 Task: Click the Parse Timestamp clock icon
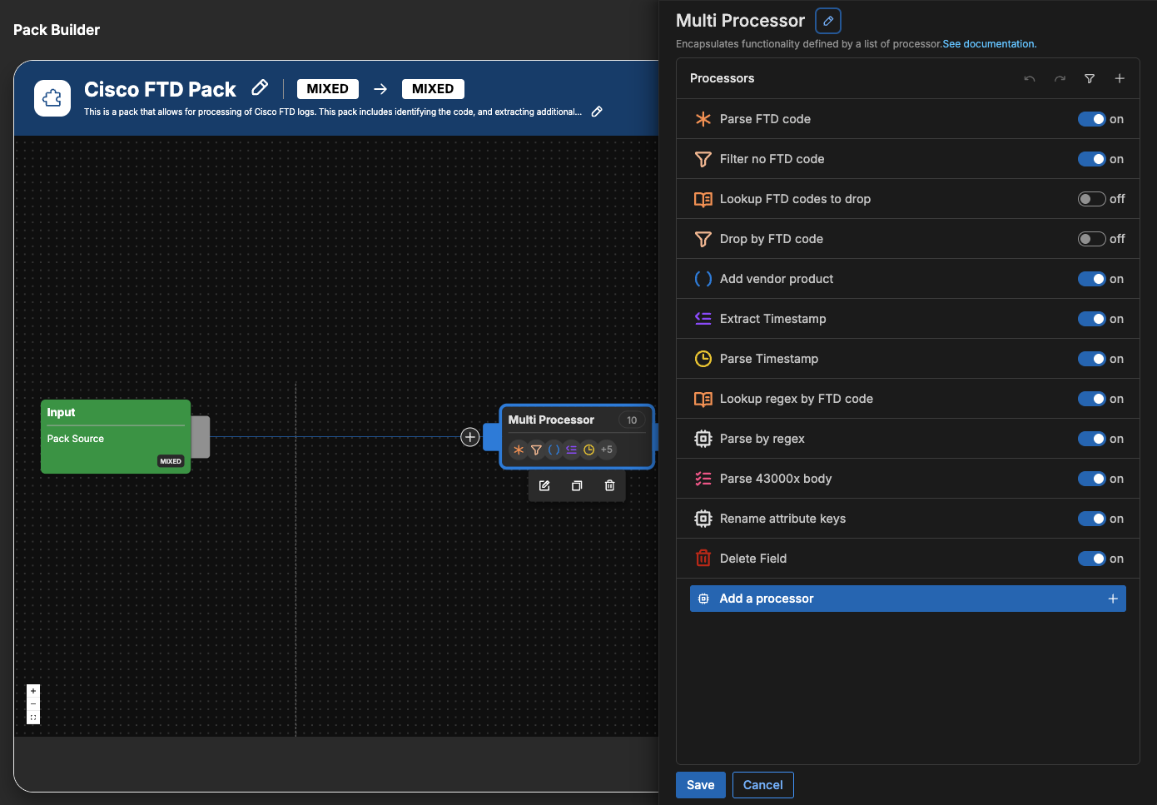[703, 359]
